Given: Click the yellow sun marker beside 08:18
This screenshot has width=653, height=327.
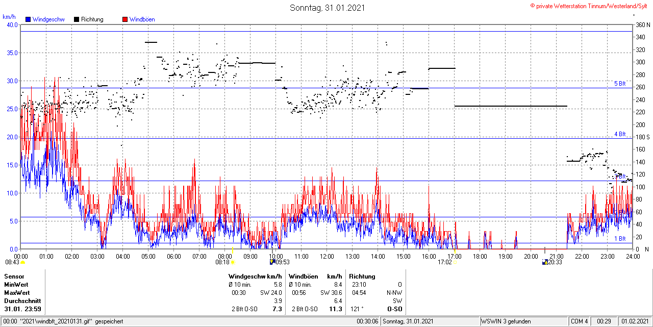Looking at the screenshot, I should pos(233,262).
